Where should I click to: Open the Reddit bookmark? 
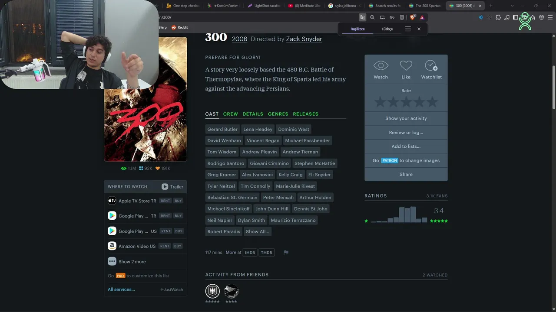coord(180,27)
